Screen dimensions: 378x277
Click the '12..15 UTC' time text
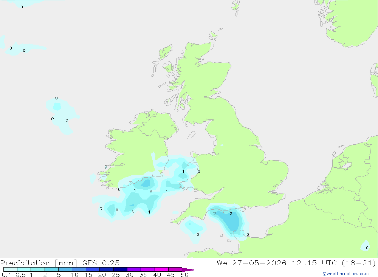tap(314, 263)
